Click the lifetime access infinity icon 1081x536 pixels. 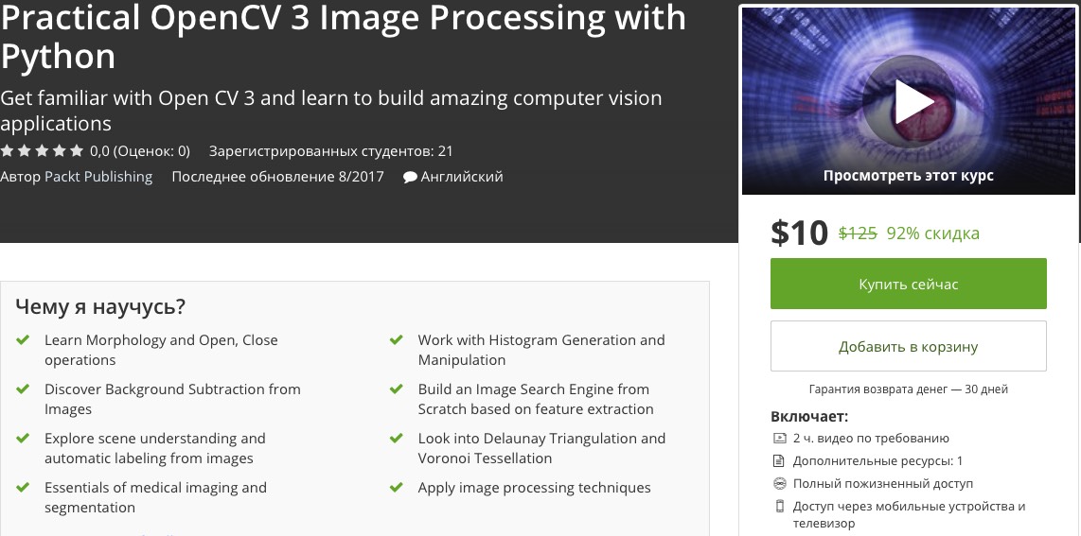click(780, 483)
